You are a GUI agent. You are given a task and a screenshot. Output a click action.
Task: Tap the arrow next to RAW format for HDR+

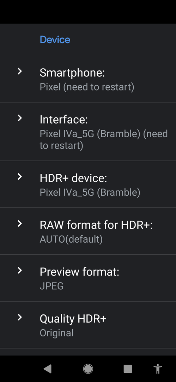pyautogui.click(x=20, y=224)
